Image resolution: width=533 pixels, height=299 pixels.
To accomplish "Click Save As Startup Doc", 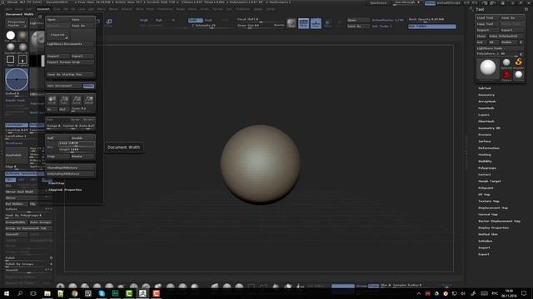I will tap(70, 74).
